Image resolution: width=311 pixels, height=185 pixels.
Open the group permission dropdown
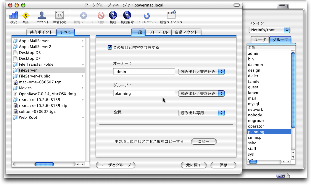pos(201,93)
